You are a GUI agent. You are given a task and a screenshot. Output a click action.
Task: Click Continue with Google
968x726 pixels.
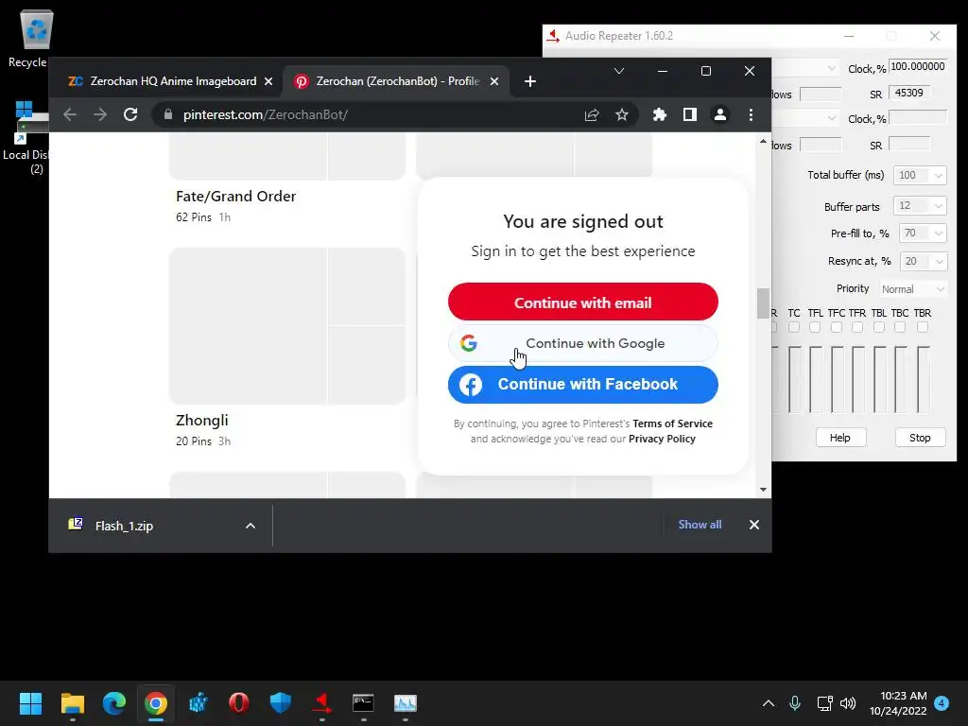coord(582,343)
